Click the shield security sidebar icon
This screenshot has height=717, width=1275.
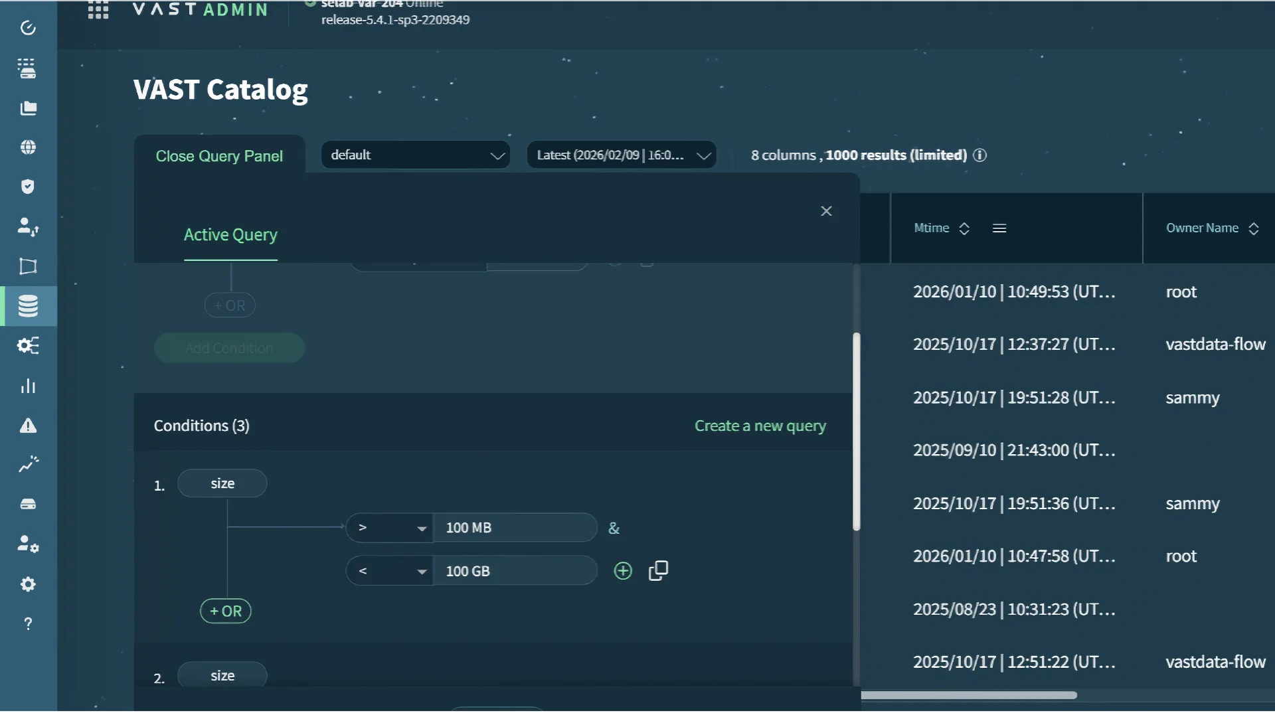(28, 187)
